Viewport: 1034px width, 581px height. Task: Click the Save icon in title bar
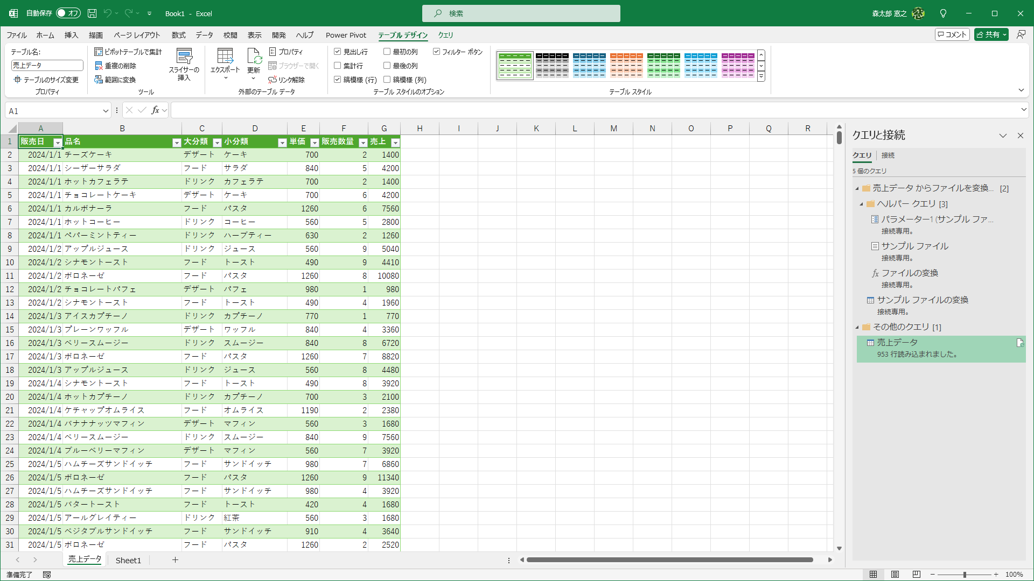coord(92,13)
